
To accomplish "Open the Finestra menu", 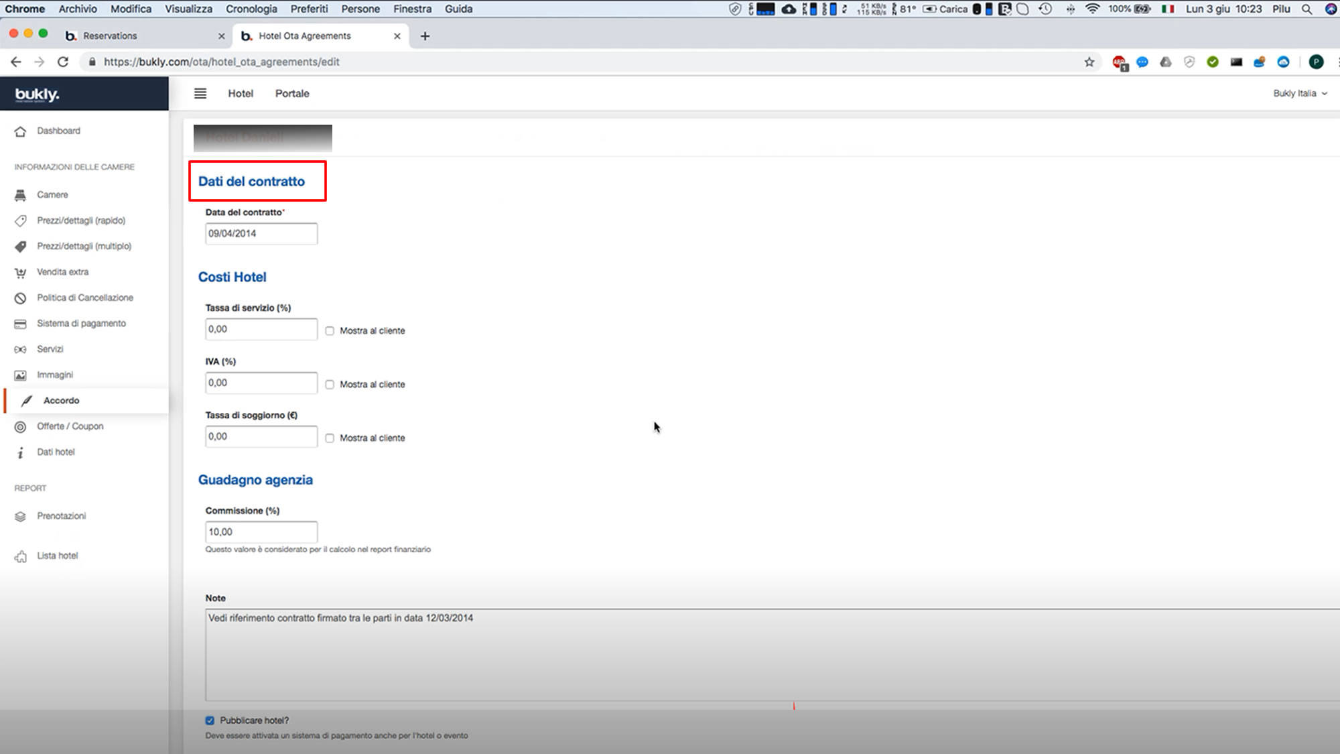I will (412, 9).
